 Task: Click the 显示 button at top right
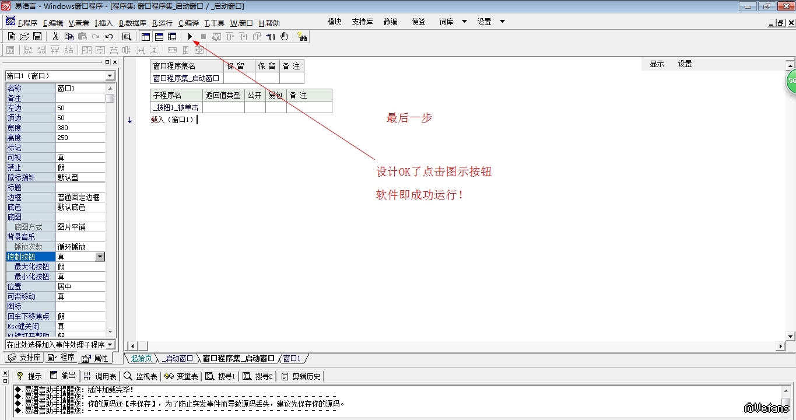pyautogui.click(x=657, y=64)
